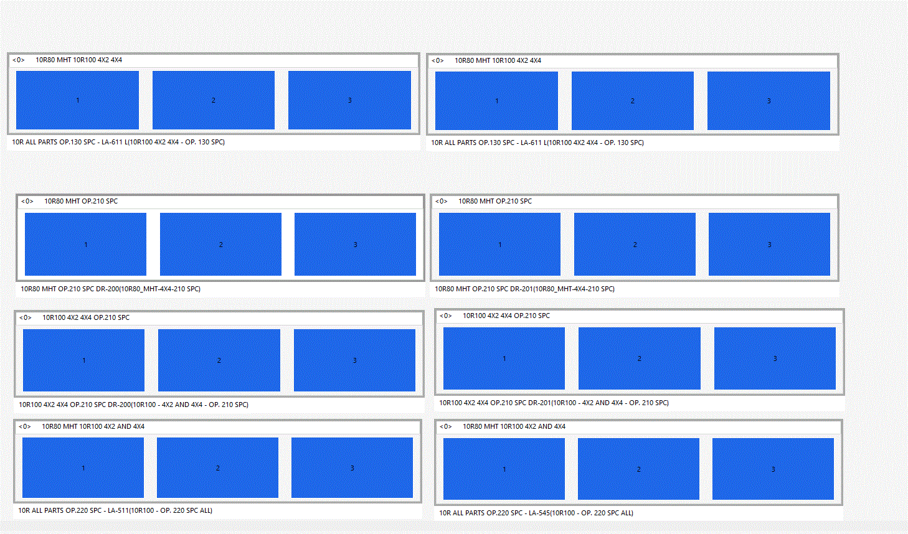
Task: Select tile 3 in the 10R100 DR-200 panel
Action: coord(354,360)
